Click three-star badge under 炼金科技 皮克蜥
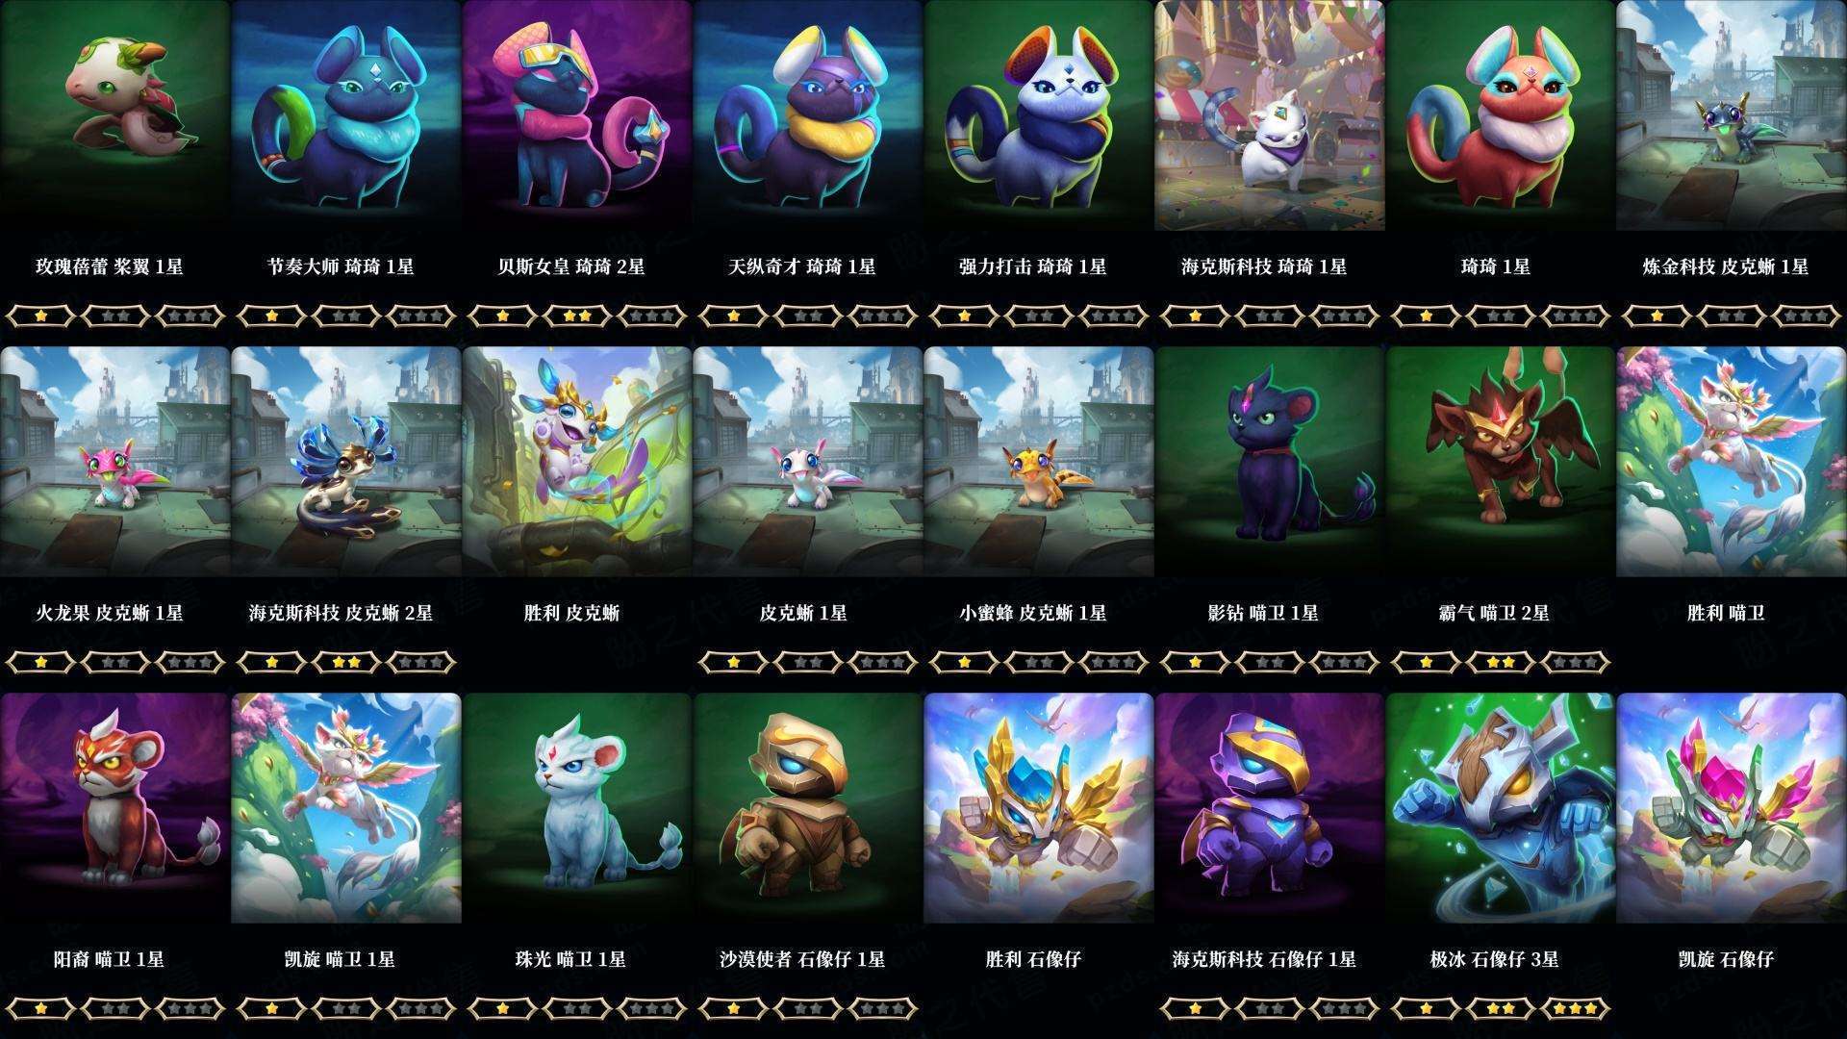This screenshot has height=1039, width=1847. (x=1807, y=316)
